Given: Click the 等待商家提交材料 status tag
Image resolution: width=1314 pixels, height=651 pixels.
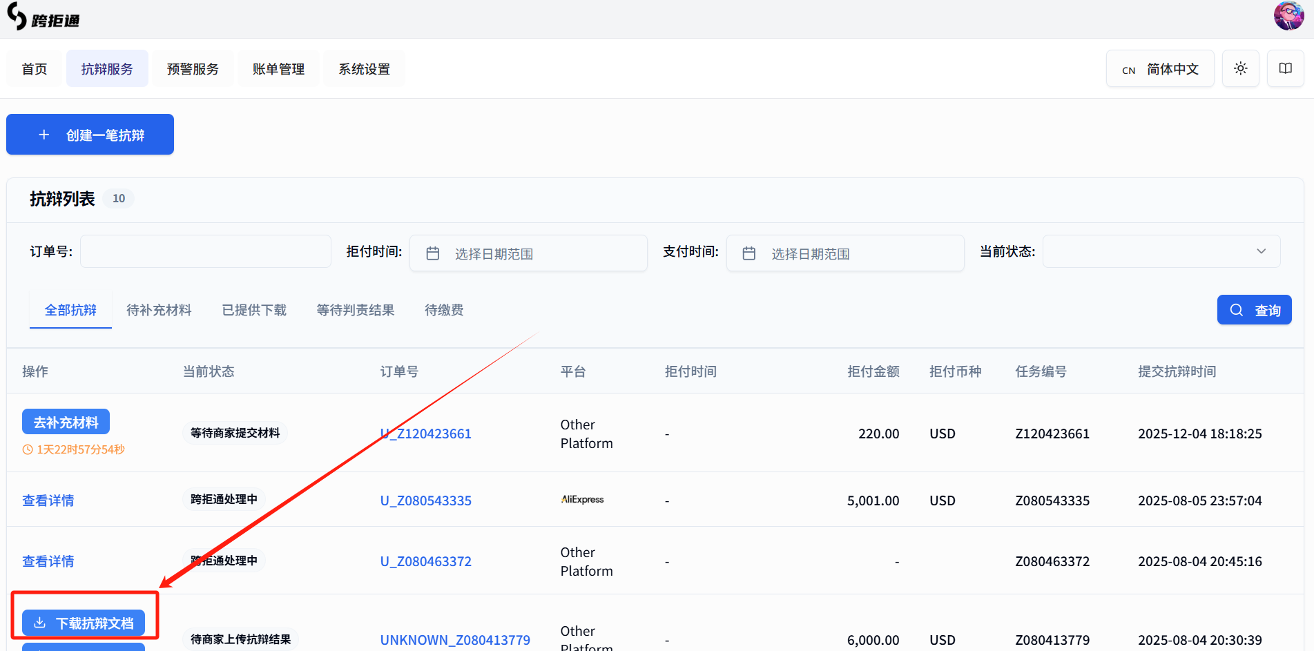Looking at the screenshot, I should [235, 433].
